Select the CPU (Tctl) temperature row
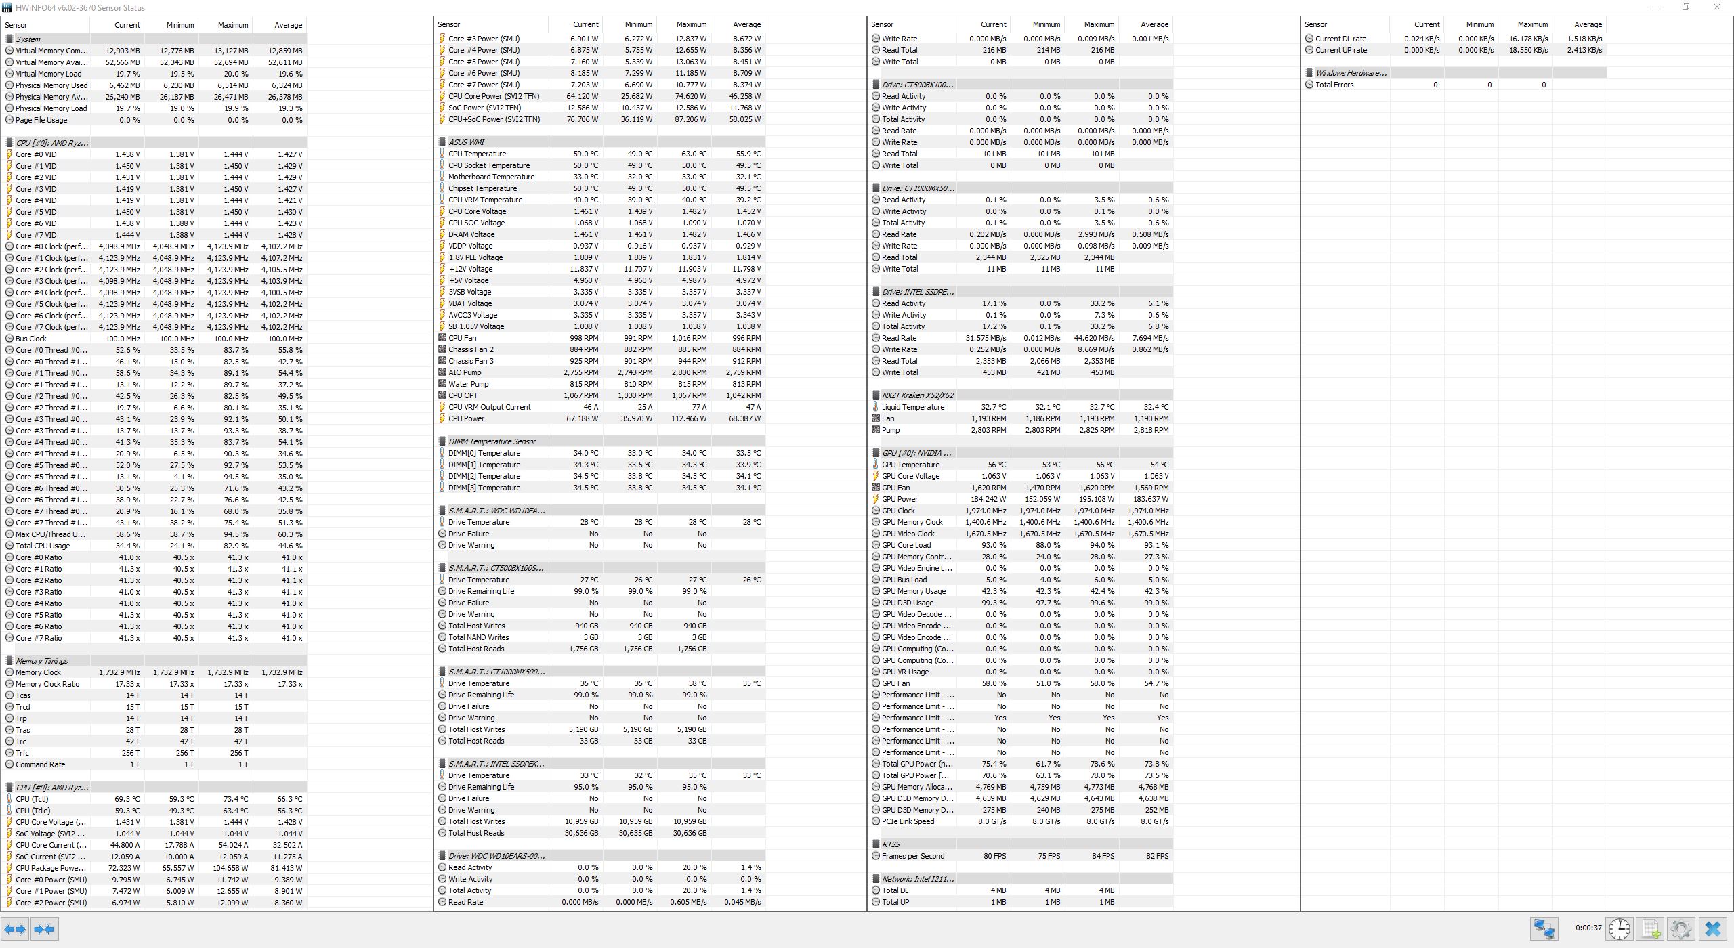The image size is (1734, 948). coord(33,799)
